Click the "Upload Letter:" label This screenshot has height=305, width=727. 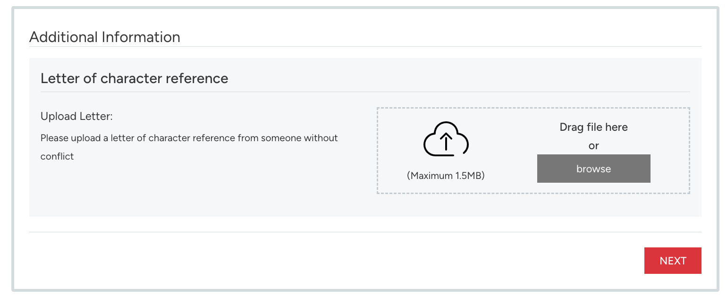(76, 116)
